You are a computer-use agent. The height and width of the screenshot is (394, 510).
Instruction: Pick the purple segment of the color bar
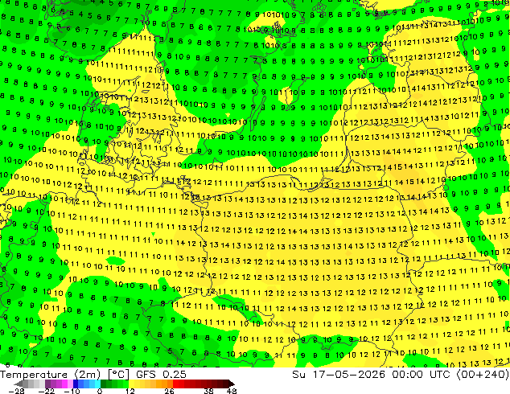59,384
